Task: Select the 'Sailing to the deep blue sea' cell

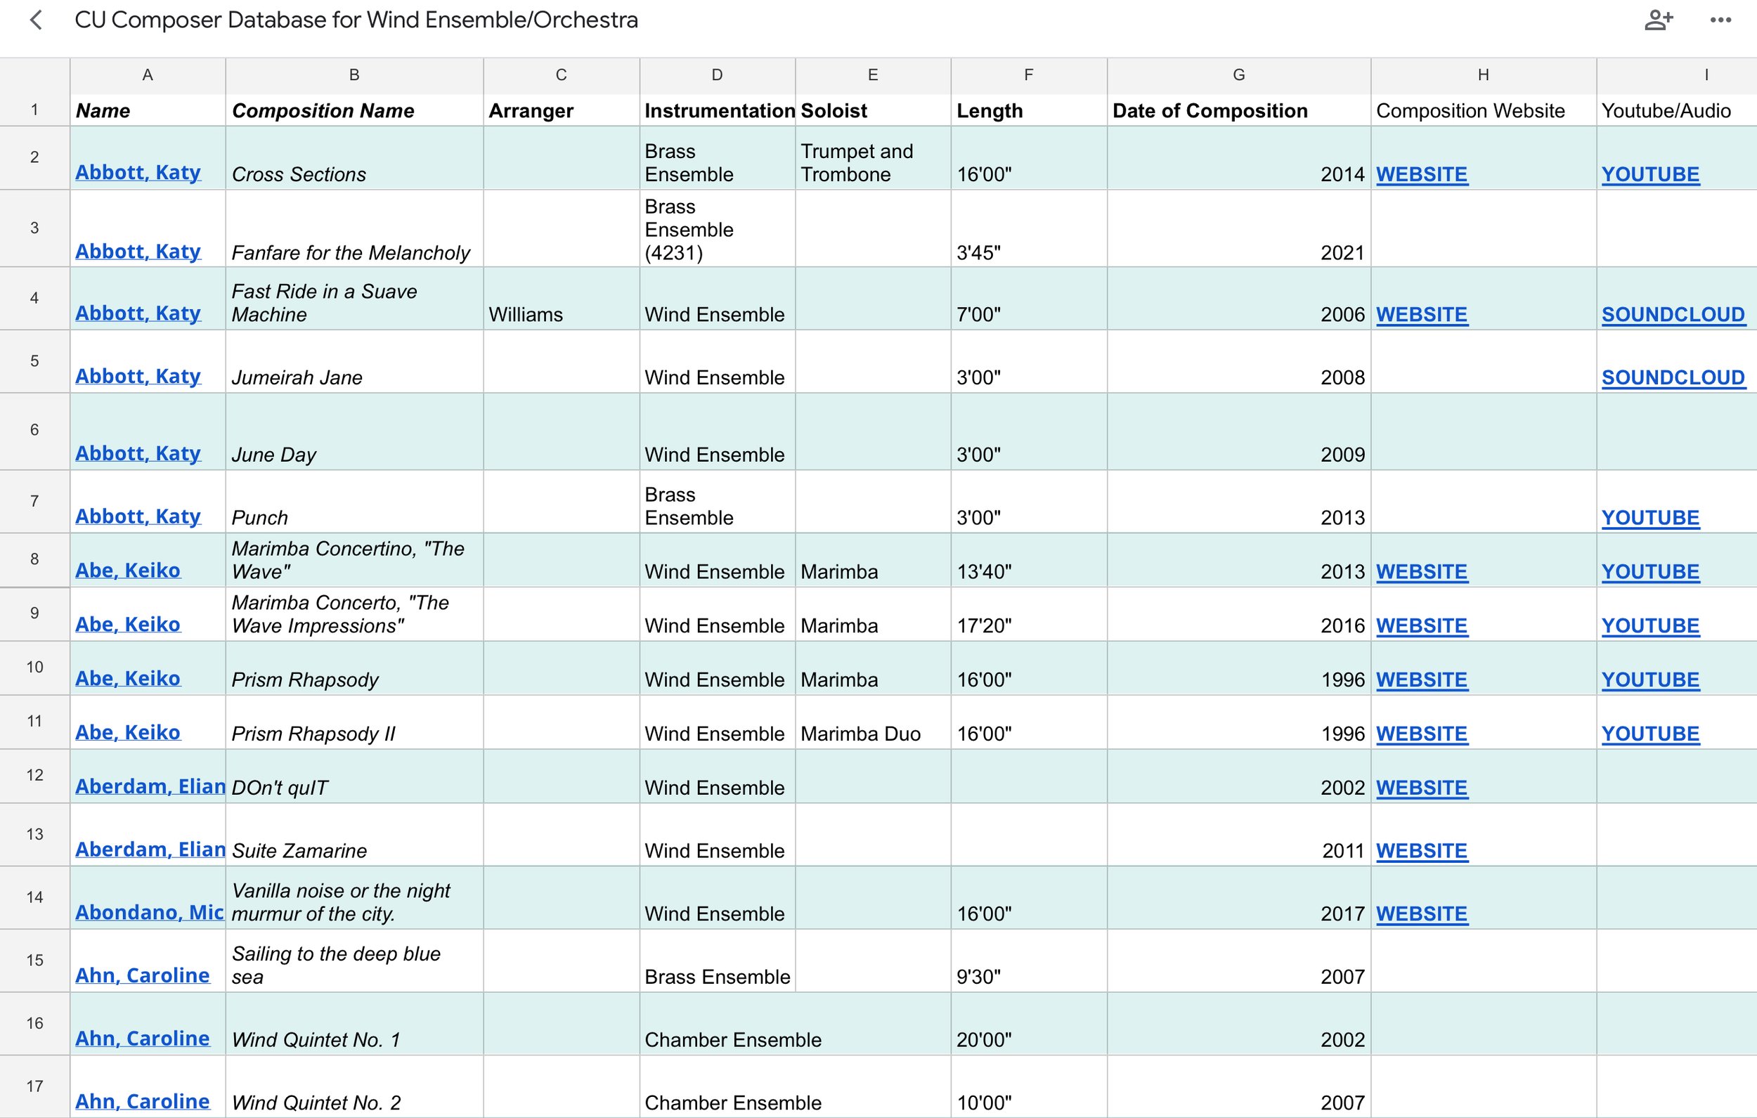Action: click(x=354, y=961)
